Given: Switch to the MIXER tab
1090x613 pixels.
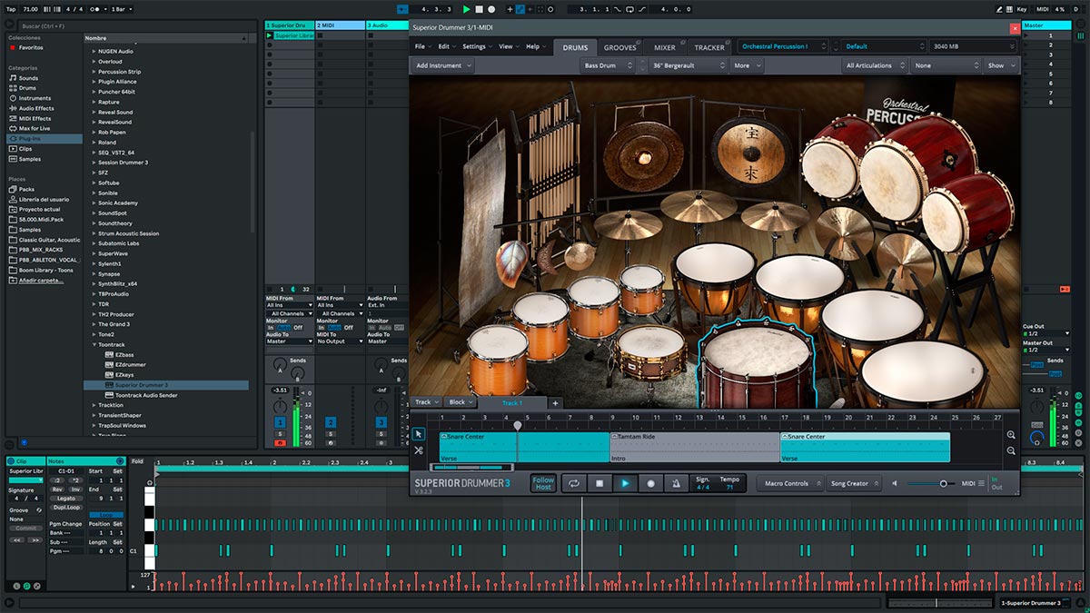Looking at the screenshot, I should click(x=665, y=47).
